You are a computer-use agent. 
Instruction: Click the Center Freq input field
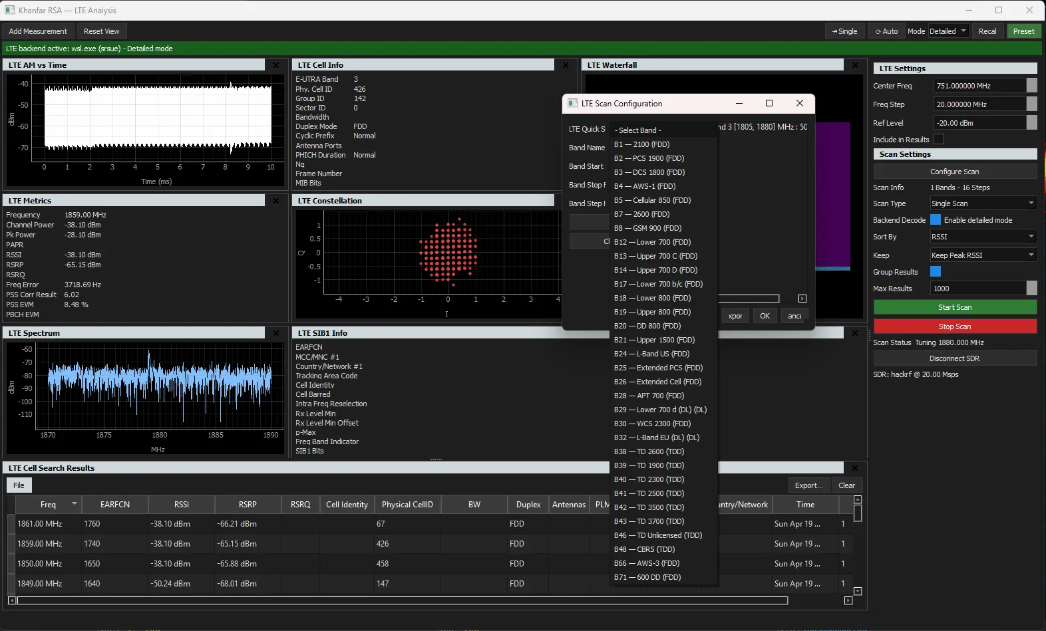click(980, 86)
